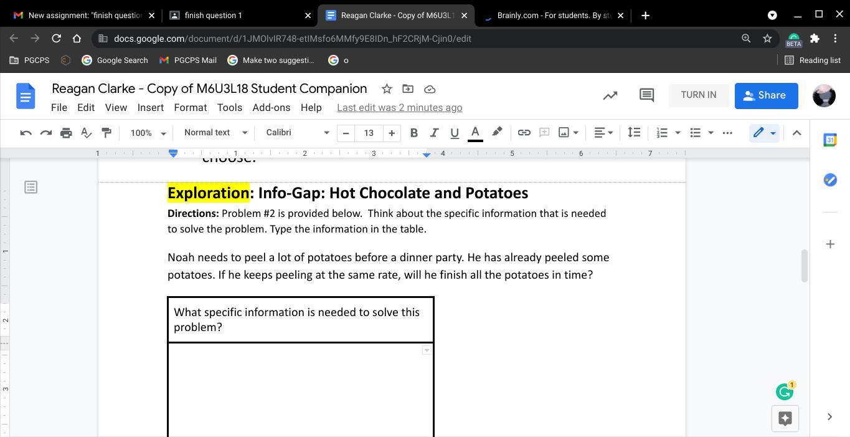Toggle underline formatting

(455, 133)
